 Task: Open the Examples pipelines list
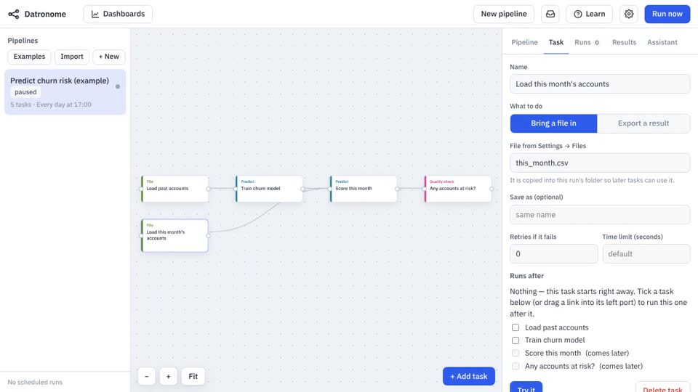(x=29, y=57)
